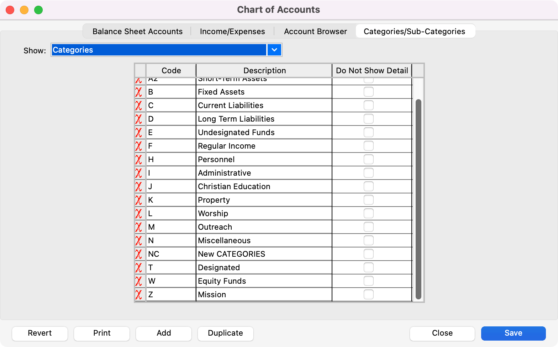Remove the Mission category with its X icon
This screenshot has height=347, width=558.
[138, 295]
